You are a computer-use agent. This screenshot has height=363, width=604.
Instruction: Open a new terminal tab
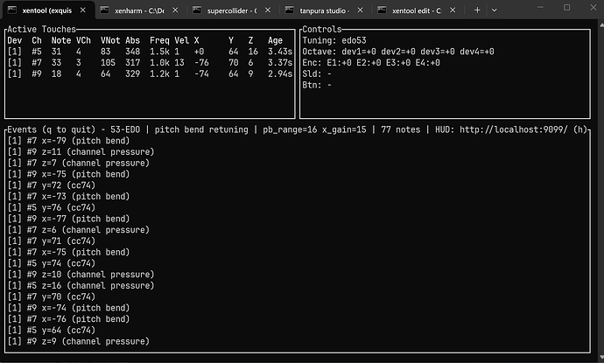click(x=477, y=10)
